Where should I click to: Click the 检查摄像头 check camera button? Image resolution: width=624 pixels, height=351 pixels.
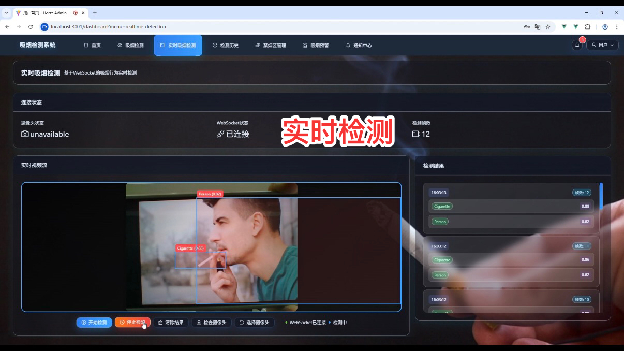212,323
